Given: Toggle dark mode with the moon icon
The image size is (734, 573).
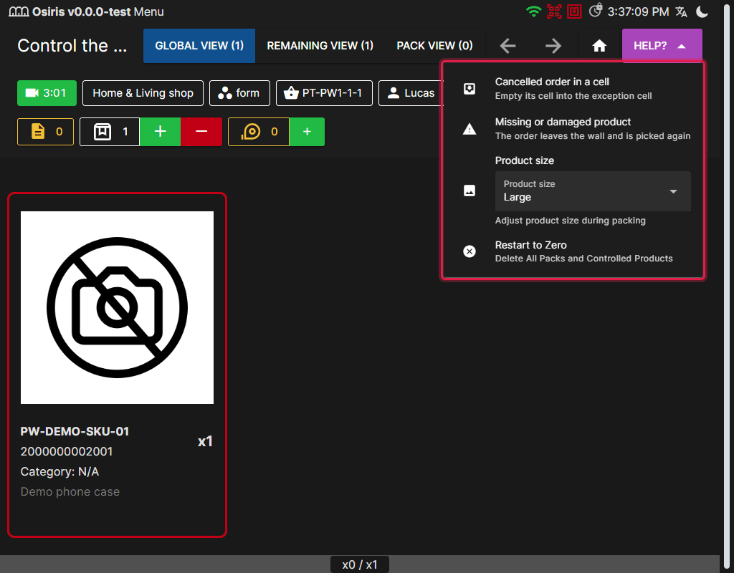Looking at the screenshot, I should coord(702,11).
